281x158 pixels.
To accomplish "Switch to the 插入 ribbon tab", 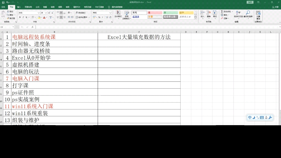I will [18, 7].
